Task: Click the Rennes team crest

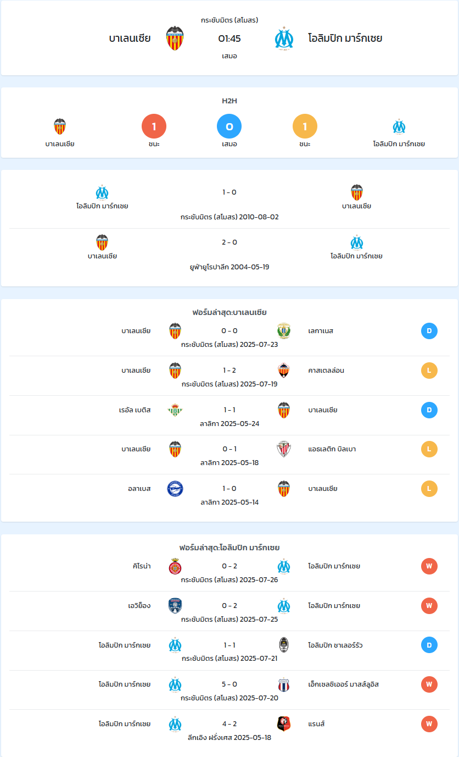Action: click(x=284, y=724)
